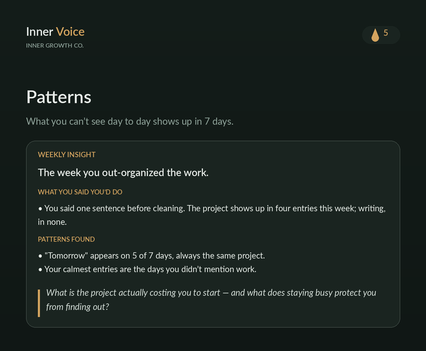Image resolution: width=426 pixels, height=351 pixels.
Task: Click the italic reflection question quote
Action: pyautogui.click(x=211, y=300)
